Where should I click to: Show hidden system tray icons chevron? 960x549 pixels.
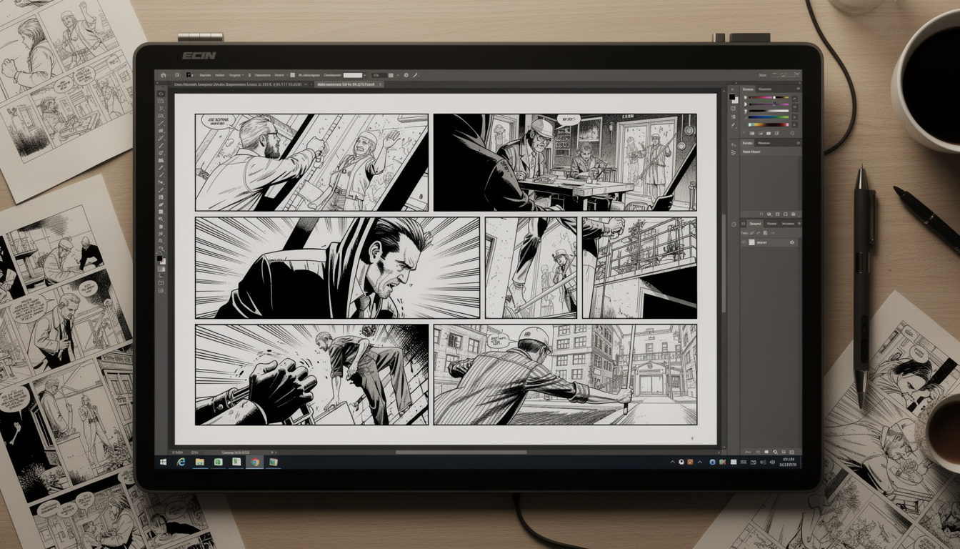pos(673,463)
